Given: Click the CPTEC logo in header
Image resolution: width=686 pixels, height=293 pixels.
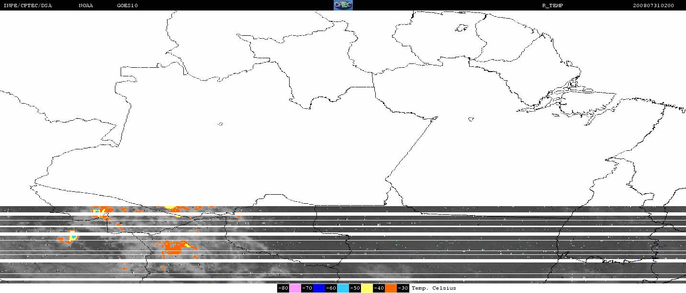Looking at the screenshot, I should click(x=343, y=5).
